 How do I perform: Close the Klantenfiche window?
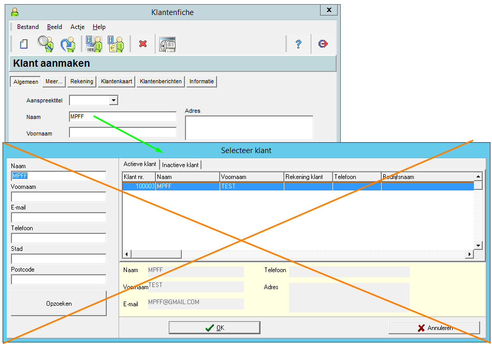click(329, 10)
